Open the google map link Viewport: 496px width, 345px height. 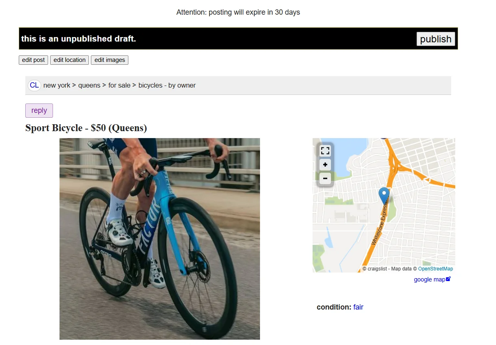coord(428,279)
